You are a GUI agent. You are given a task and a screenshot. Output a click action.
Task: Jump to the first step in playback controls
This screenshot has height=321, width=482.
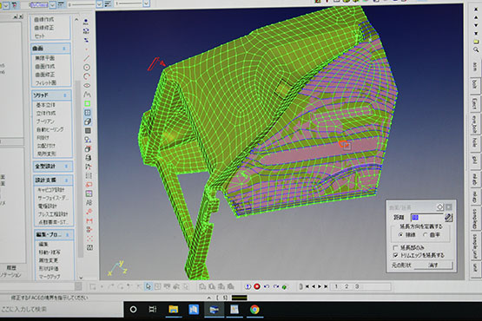307,286
